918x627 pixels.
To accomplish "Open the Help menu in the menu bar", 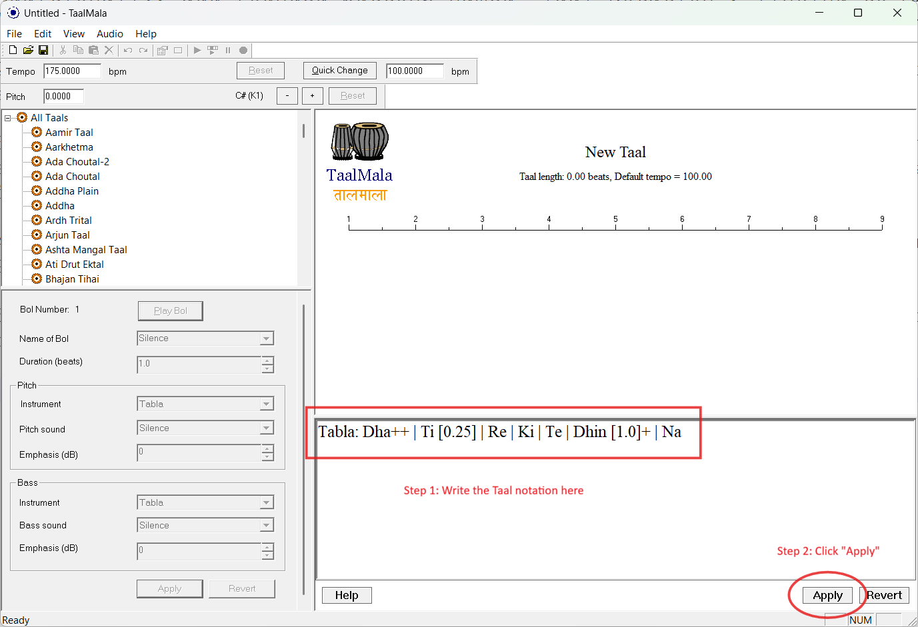I will click(x=146, y=34).
